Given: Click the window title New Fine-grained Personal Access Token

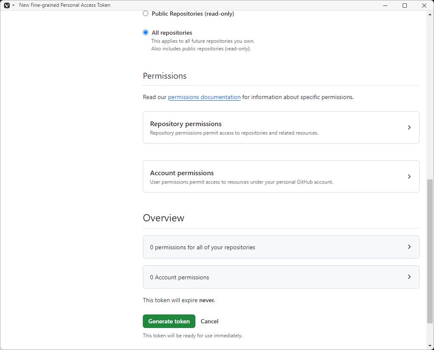Looking at the screenshot, I should point(64,5).
